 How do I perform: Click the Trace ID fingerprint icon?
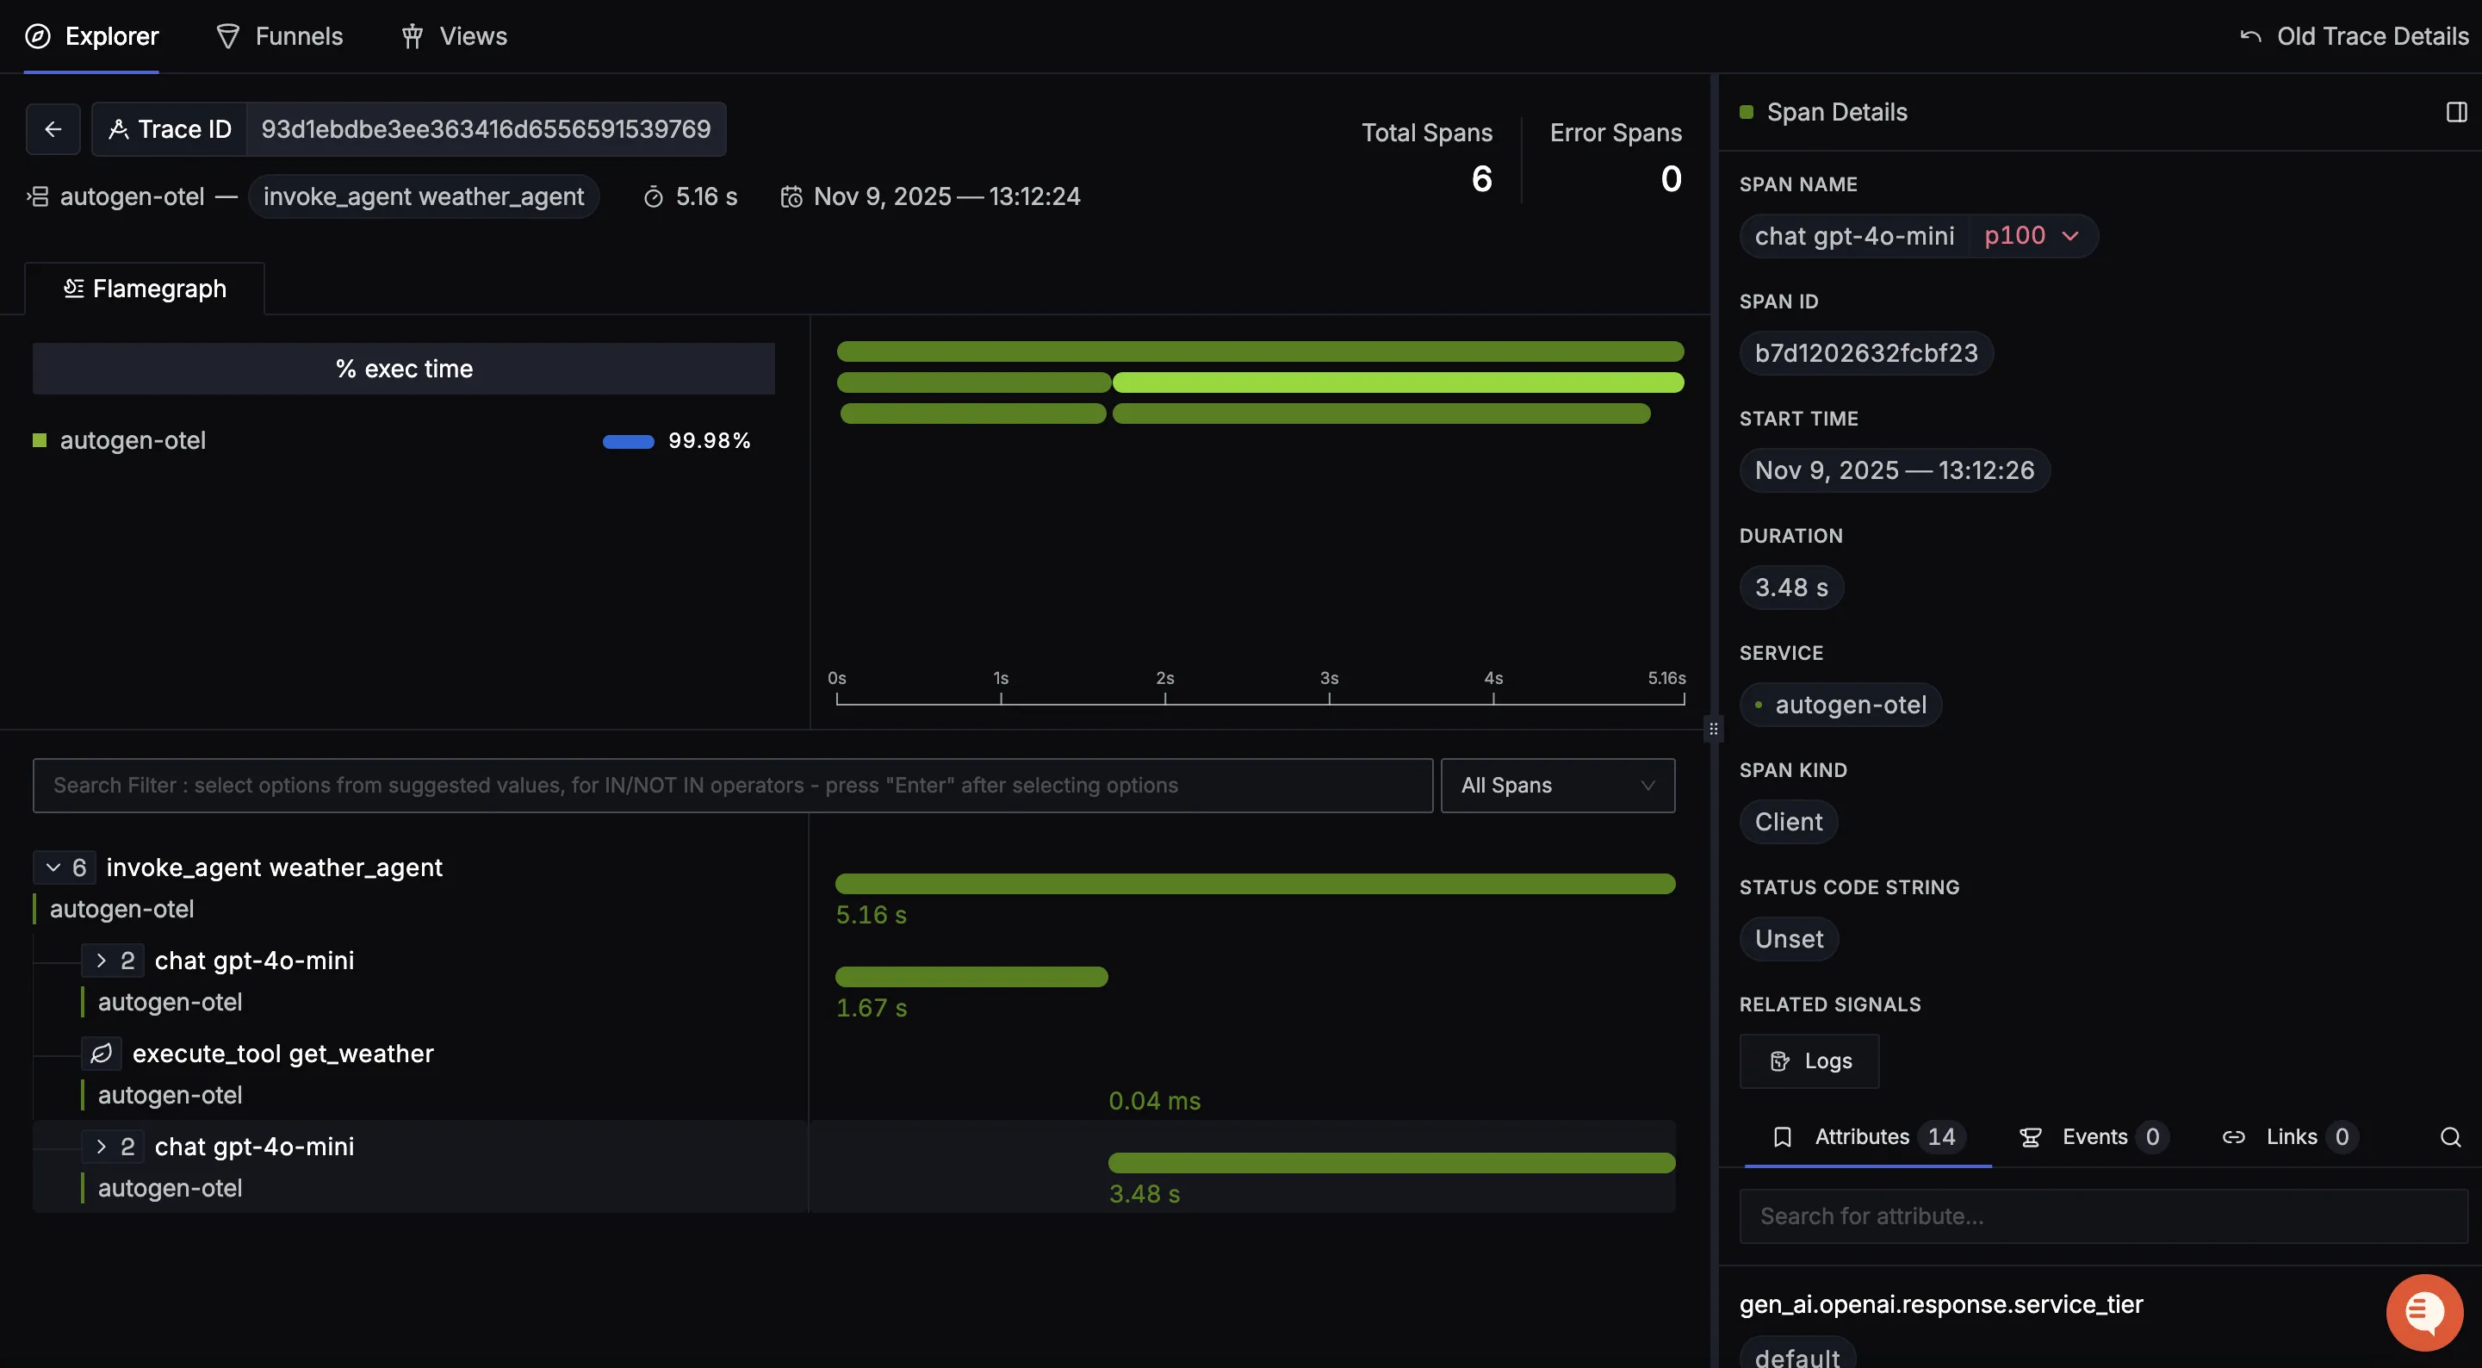pos(119,128)
